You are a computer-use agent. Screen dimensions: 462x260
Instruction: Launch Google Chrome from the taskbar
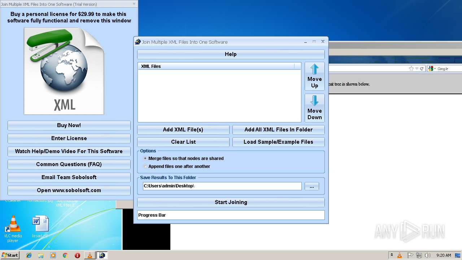point(65,255)
